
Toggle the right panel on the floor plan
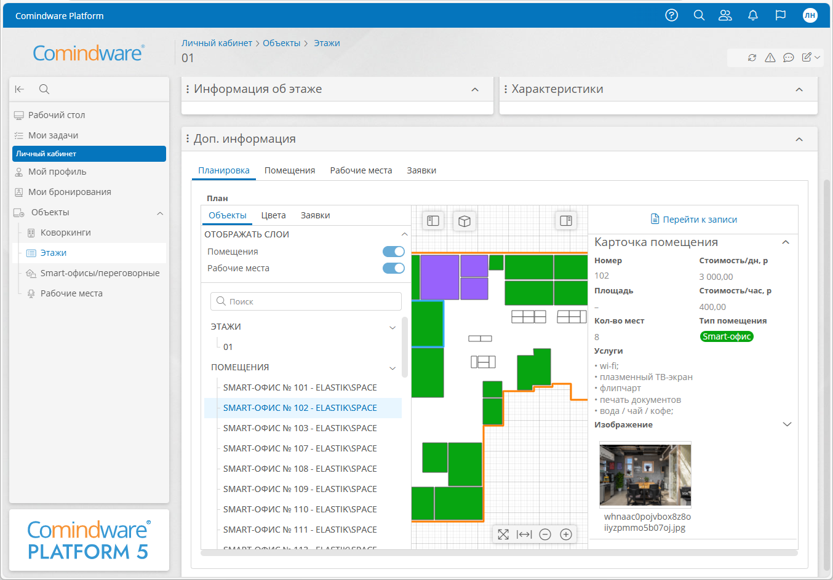click(566, 221)
